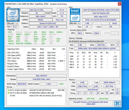Image resolution: width=129 pixels, height=110 pixels.
Task: Click the total memory size 8 GB field
Action: click(82, 82)
